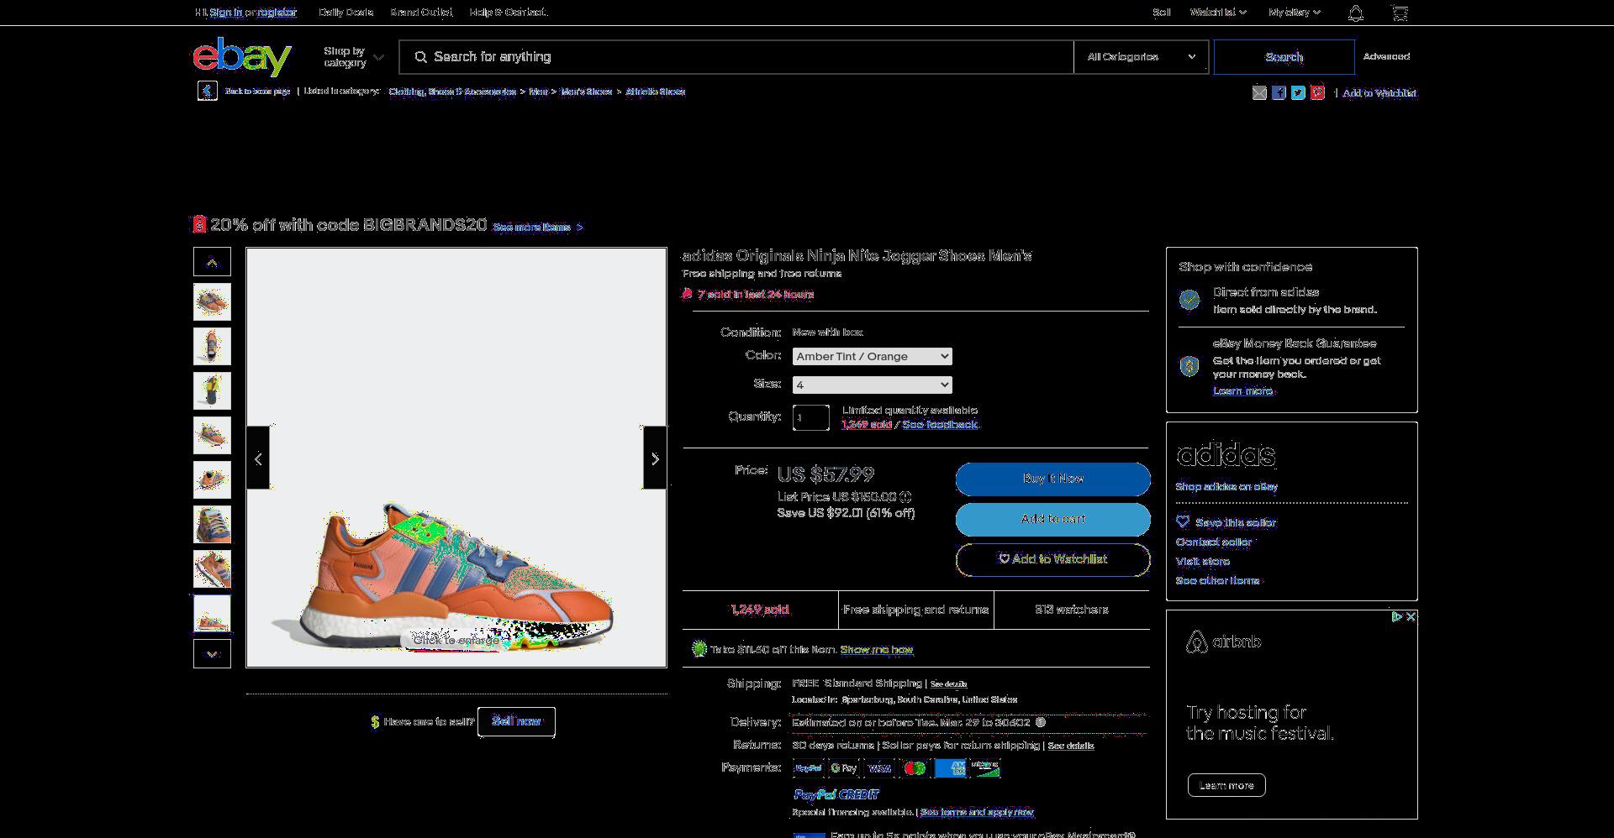Click the PayPal Credit logo

[x=836, y=794]
